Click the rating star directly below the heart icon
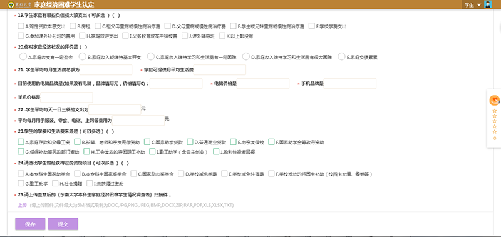This screenshot has width=501, height=237. pos(495,111)
